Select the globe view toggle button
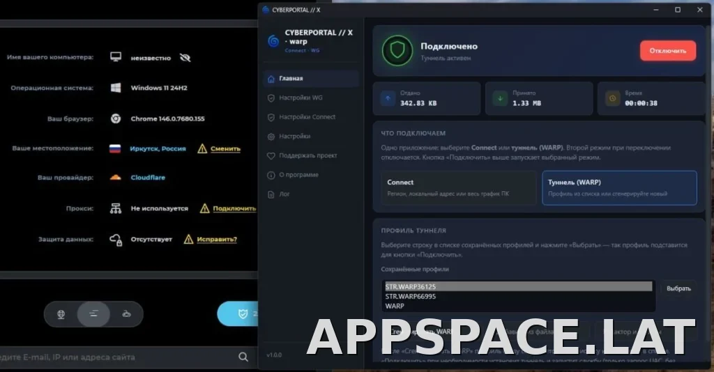The height and width of the screenshot is (372, 714). point(61,313)
